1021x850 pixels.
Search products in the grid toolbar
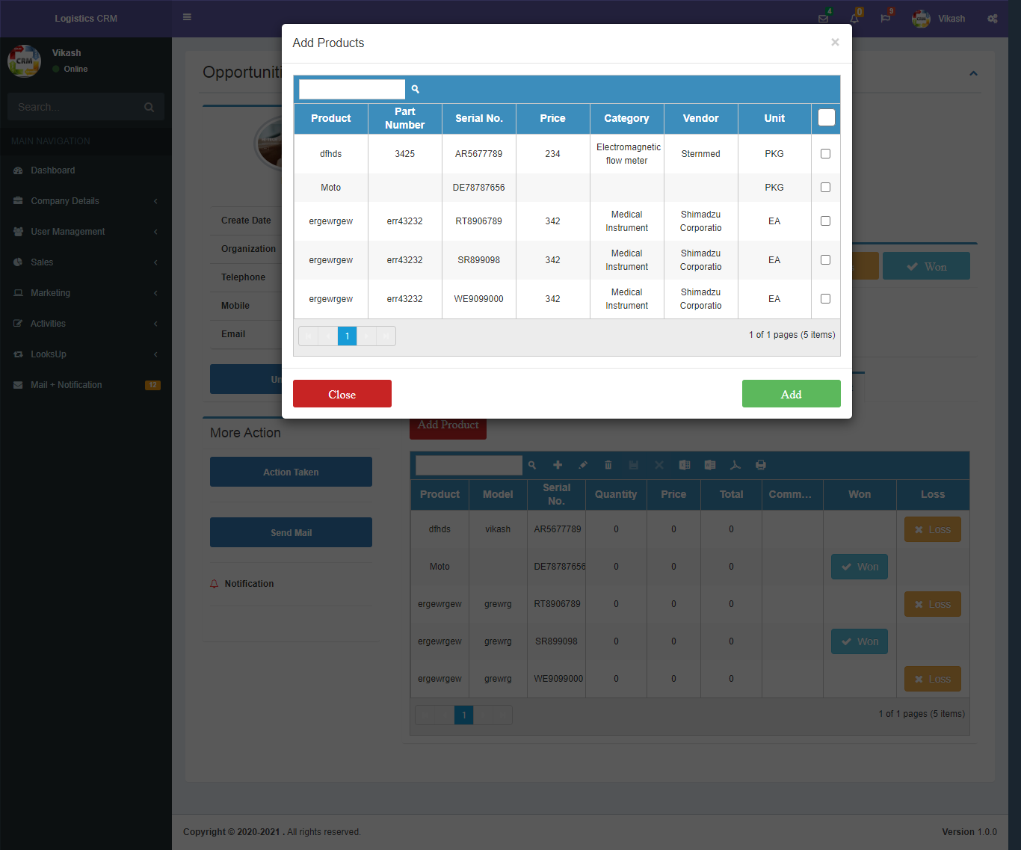[531, 464]
